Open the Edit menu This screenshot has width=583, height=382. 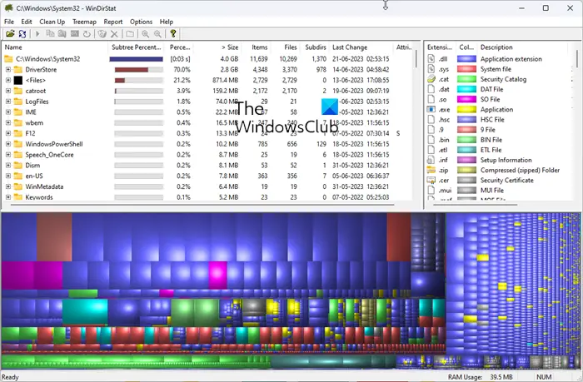coord(27,22)
